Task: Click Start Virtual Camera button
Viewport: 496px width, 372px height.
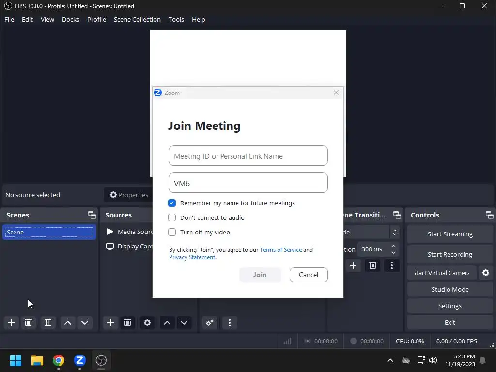Action: 442,273
